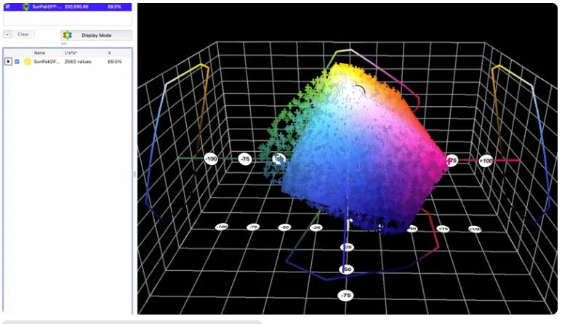The width and height of the screenshot is (562, 324).
Task: Click the minus button beside Clear
Action: pyautogui.click(x=7, y=34)
